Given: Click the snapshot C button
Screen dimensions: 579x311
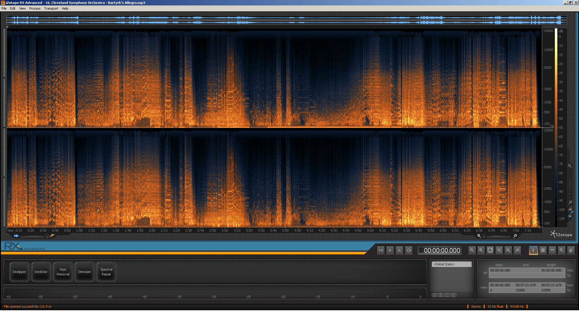Looking at the screenshot, I should tap(447, 295).
